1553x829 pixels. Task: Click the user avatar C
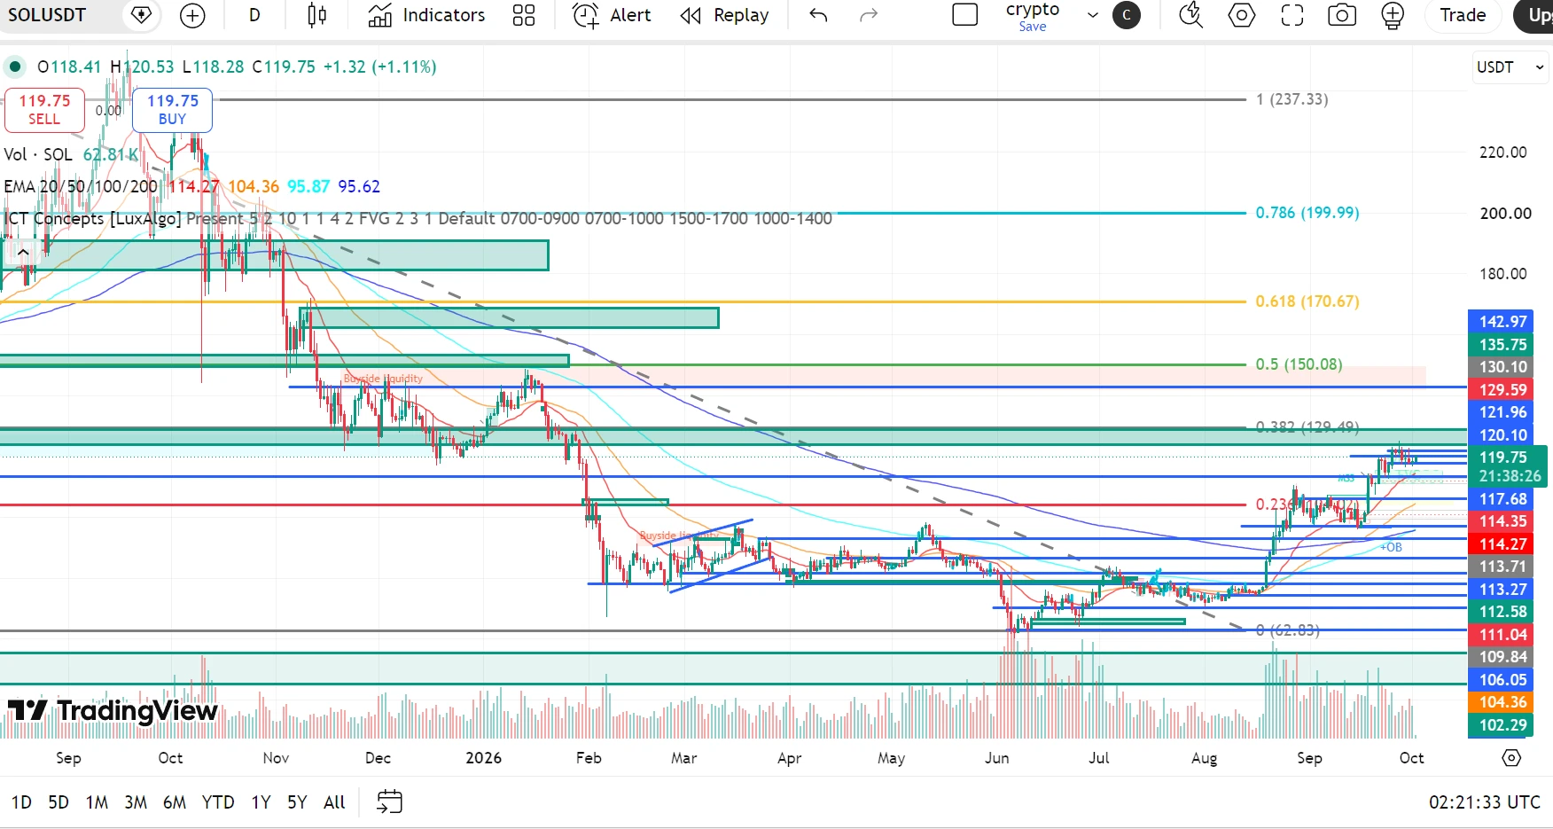1127,15
